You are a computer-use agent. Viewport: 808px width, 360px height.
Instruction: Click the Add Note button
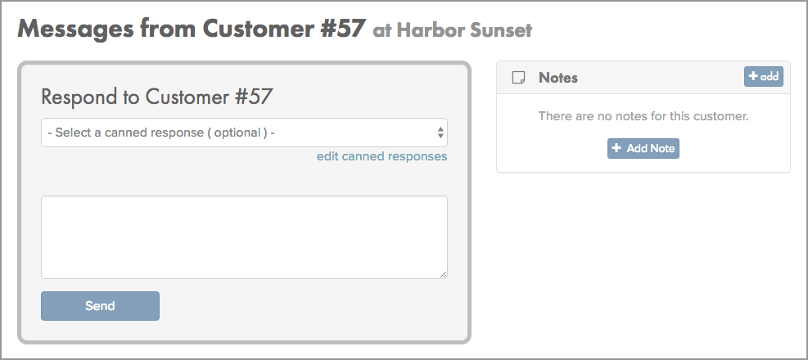(x=643, y=148)
